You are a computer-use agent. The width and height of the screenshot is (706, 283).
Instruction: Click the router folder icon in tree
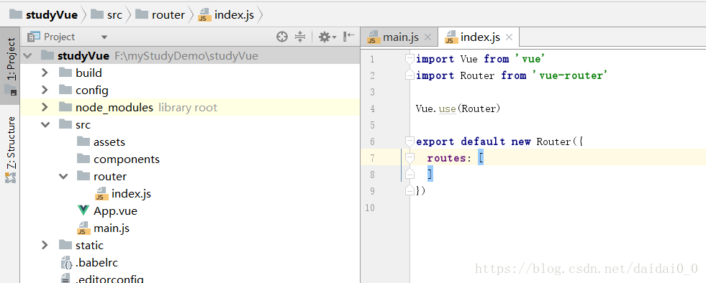[x=83, y=177]
